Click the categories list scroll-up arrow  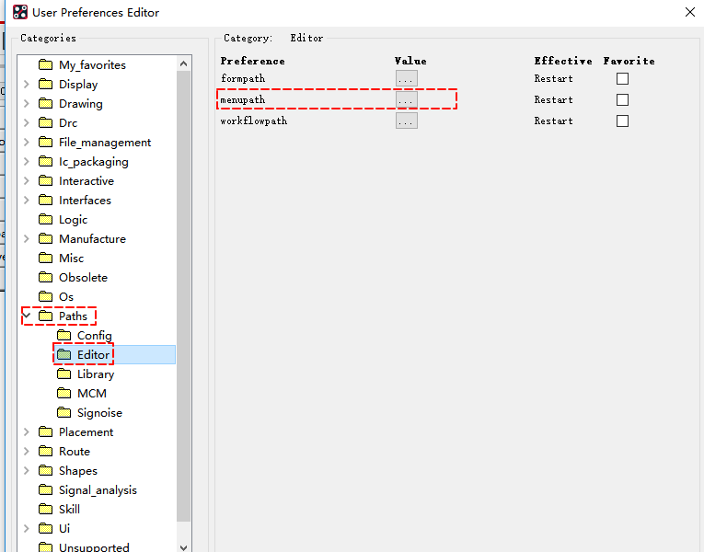tap(184, 63)
